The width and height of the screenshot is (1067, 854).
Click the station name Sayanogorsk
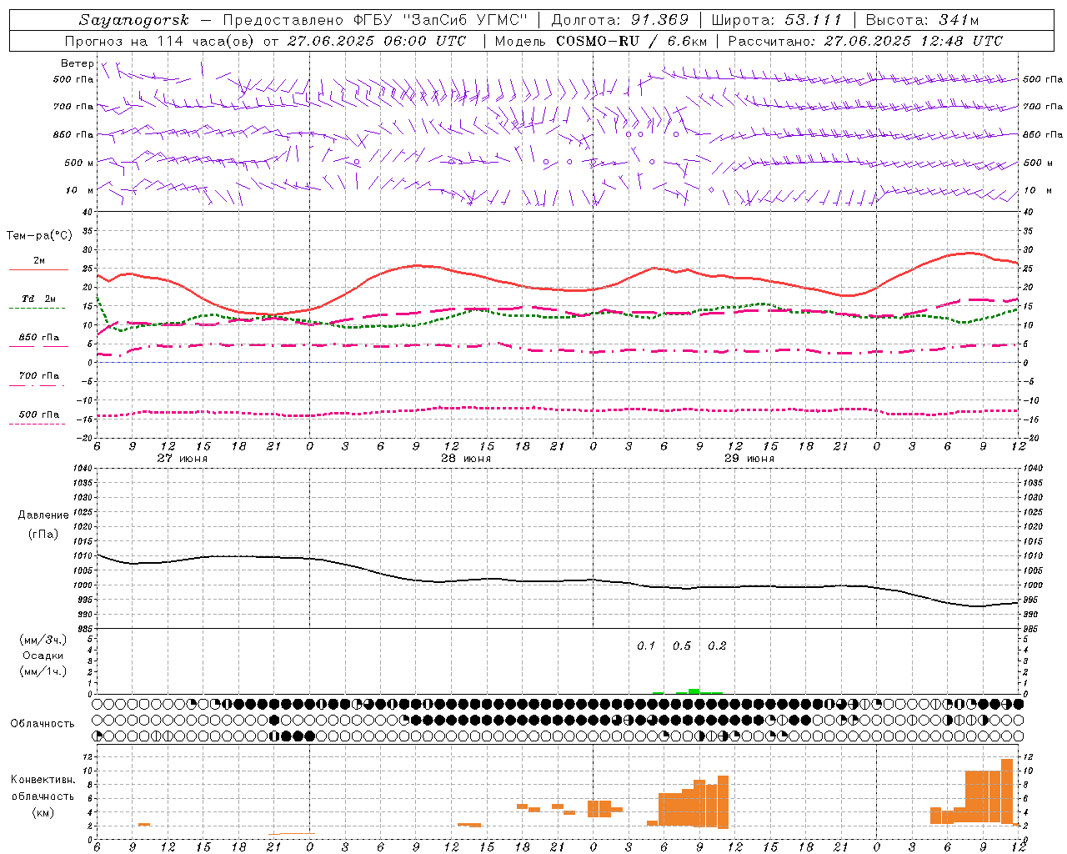pos(134,20)
